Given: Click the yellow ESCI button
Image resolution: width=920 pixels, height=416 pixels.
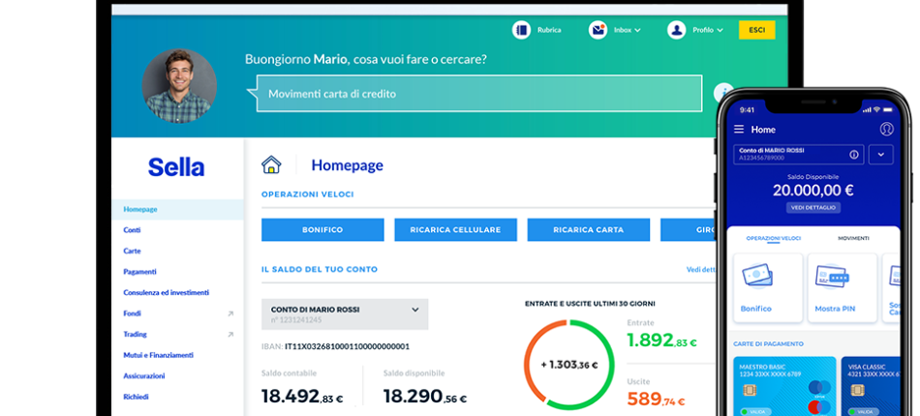Looking at the screenshot, I should pyautogui.click(x=756, y=30).
